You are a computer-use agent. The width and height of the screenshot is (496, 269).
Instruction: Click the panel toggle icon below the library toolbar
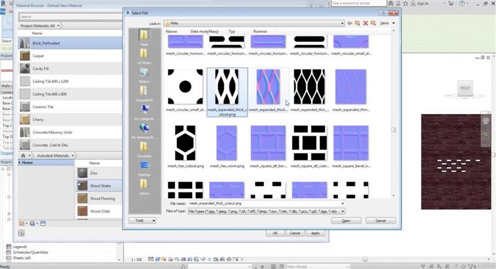point(21,233)
